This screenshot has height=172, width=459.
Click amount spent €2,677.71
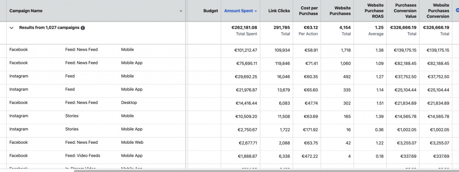(247, 143)
